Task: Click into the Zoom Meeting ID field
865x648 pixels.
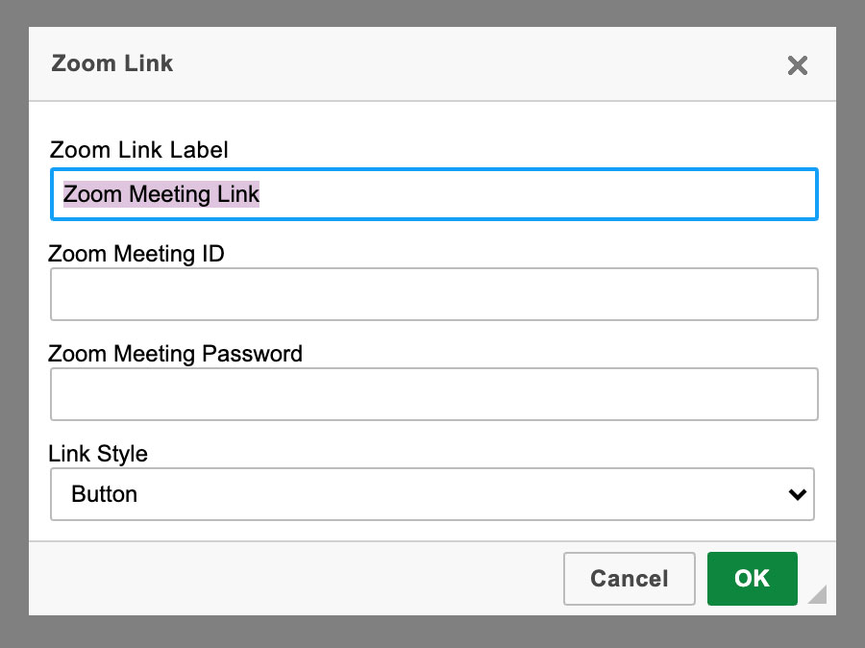Action: pos(433,294)
